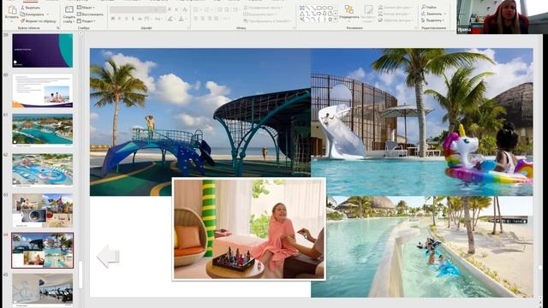This screenshot has height=308, width=548.
Task: Cut selection with Вырезать scissors
Action: point(31,8)
